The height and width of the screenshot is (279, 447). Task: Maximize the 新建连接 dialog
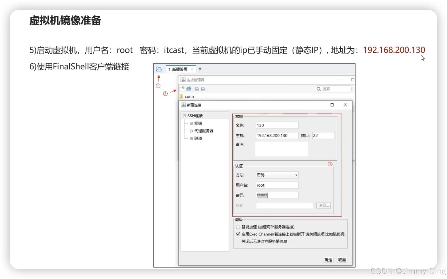coord(332,105)
